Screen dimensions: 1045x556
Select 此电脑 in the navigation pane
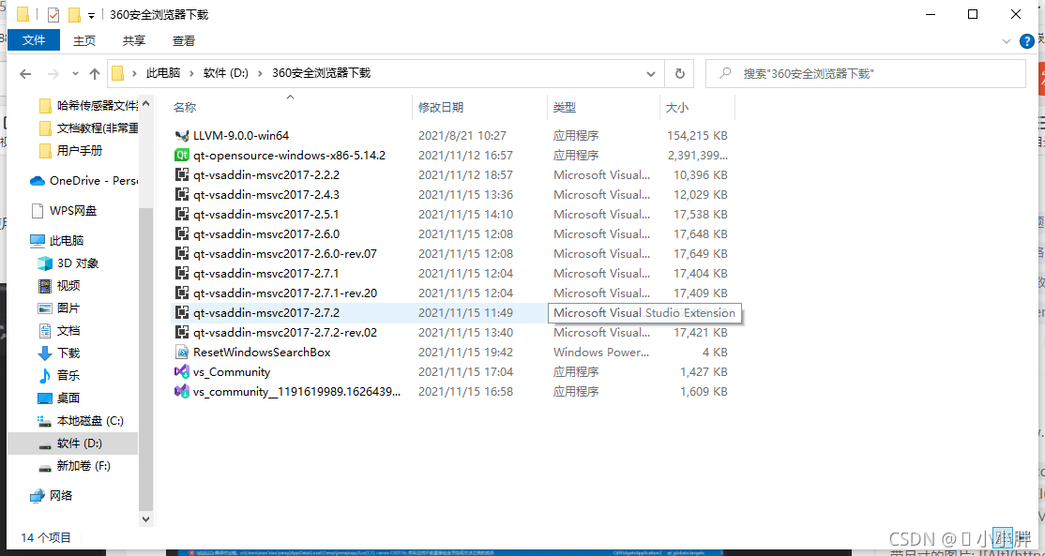pyautogui.click(x=57, y=240)
